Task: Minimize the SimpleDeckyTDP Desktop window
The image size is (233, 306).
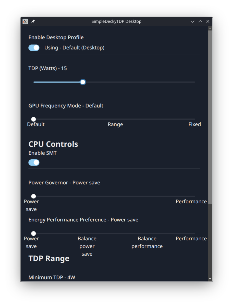Action: [192, 21]
